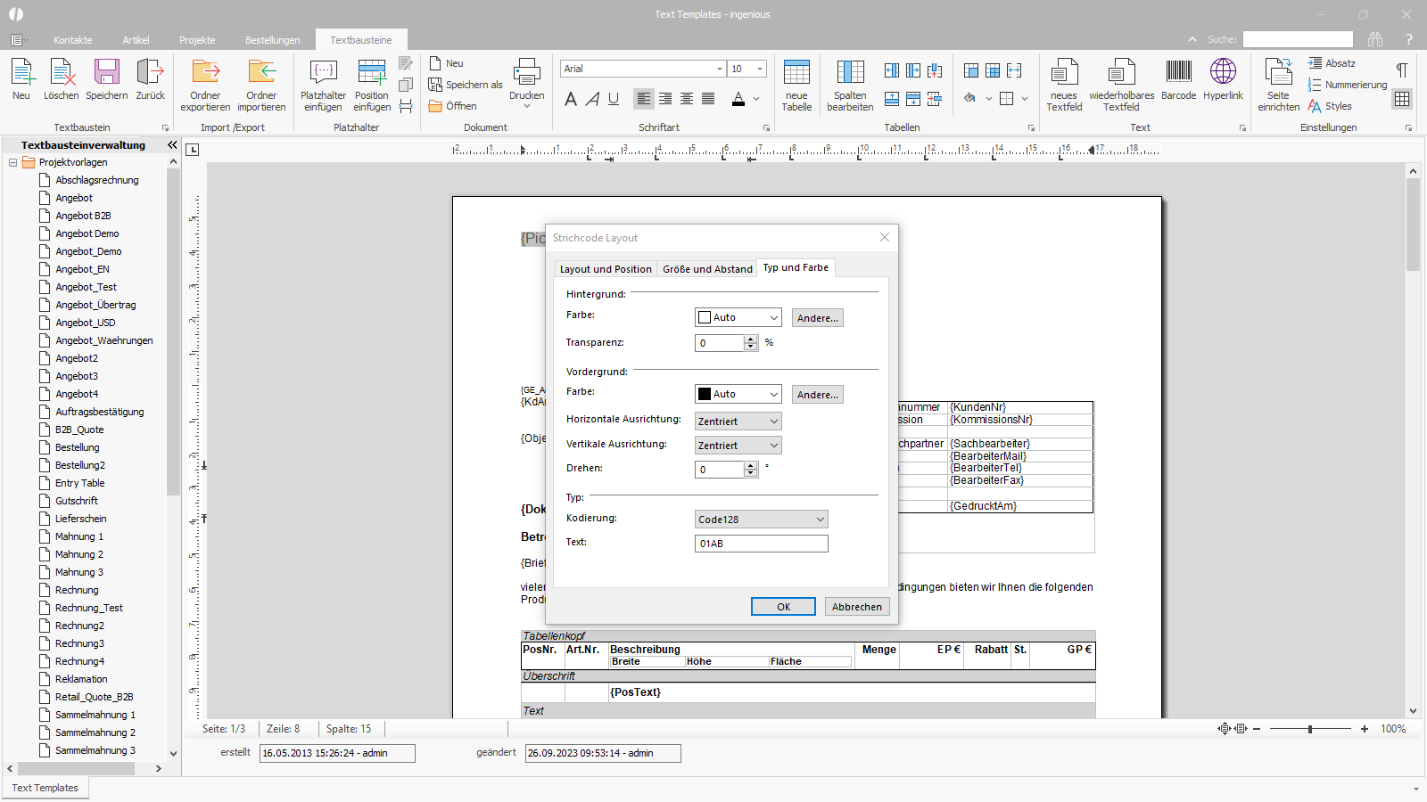The image size is (1427, 802).
Task: Click the zoom-in plus icon
Action: 1365,729
